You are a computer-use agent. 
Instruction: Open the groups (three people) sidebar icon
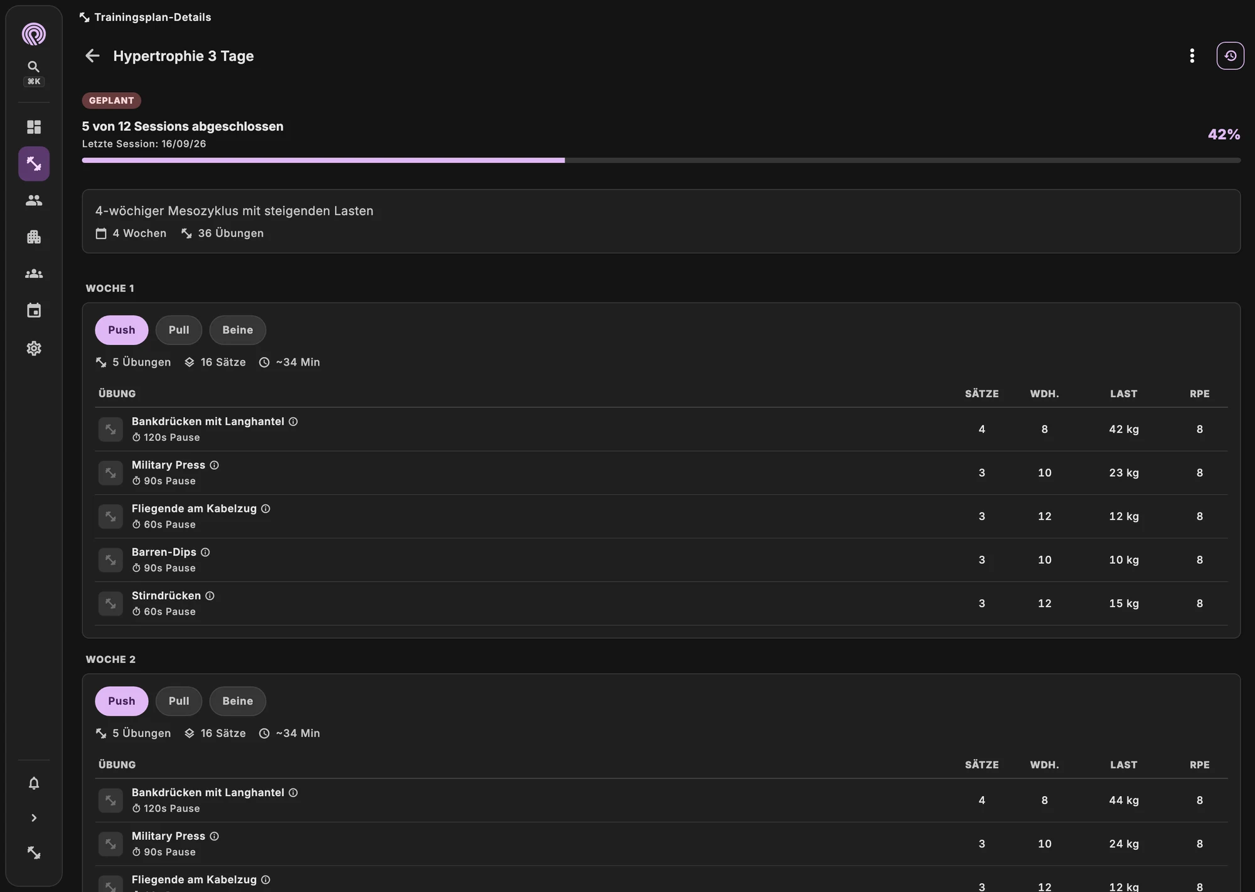tap(34, 273)
